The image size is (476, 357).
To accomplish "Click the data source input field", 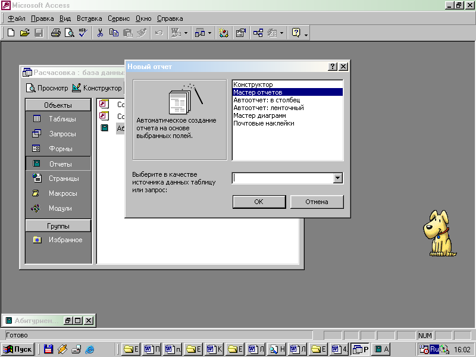I will 283,178.
